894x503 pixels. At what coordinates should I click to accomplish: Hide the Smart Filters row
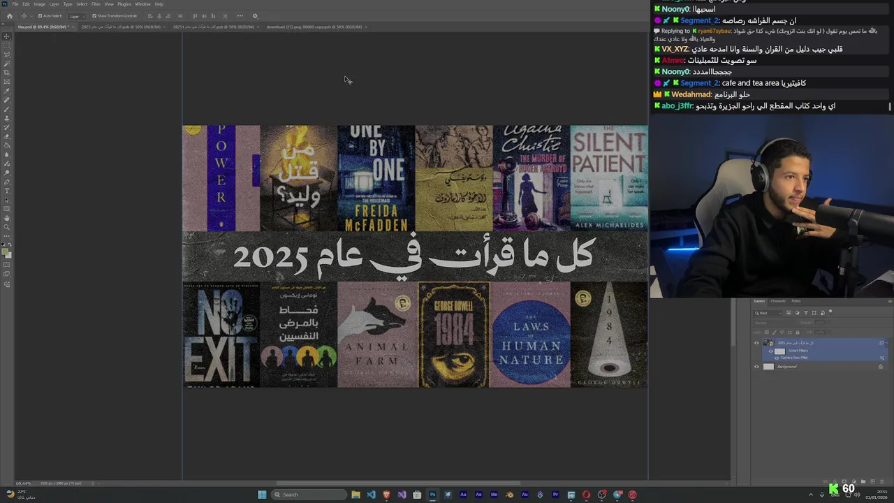pos(771,351)
